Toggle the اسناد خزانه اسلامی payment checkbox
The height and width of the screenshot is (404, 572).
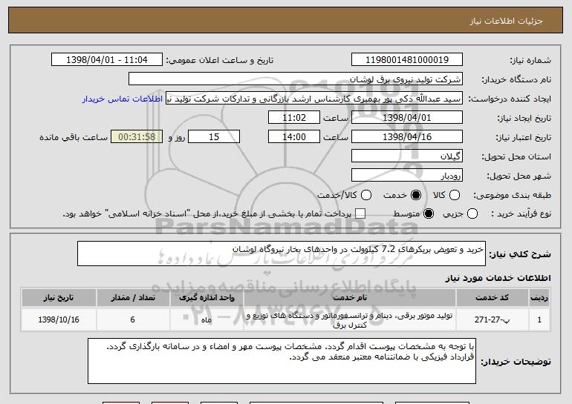[x=360, y=213]
